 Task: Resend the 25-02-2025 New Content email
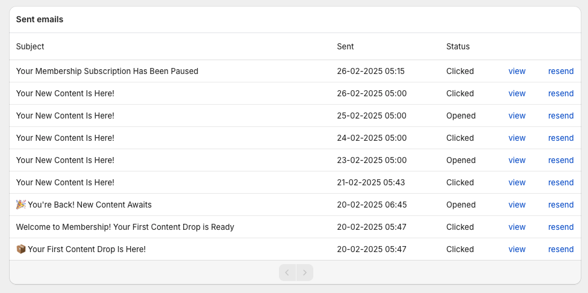pyautogui.click(x=560, y=116)
